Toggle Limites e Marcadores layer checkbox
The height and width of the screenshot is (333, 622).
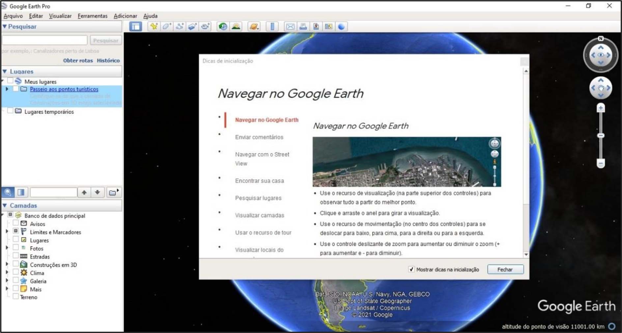[x=15, y=231]
